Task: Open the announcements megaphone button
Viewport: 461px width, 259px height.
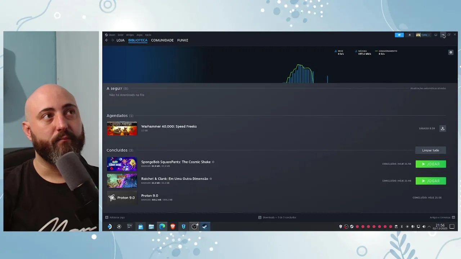Action: tap(399, 35)
